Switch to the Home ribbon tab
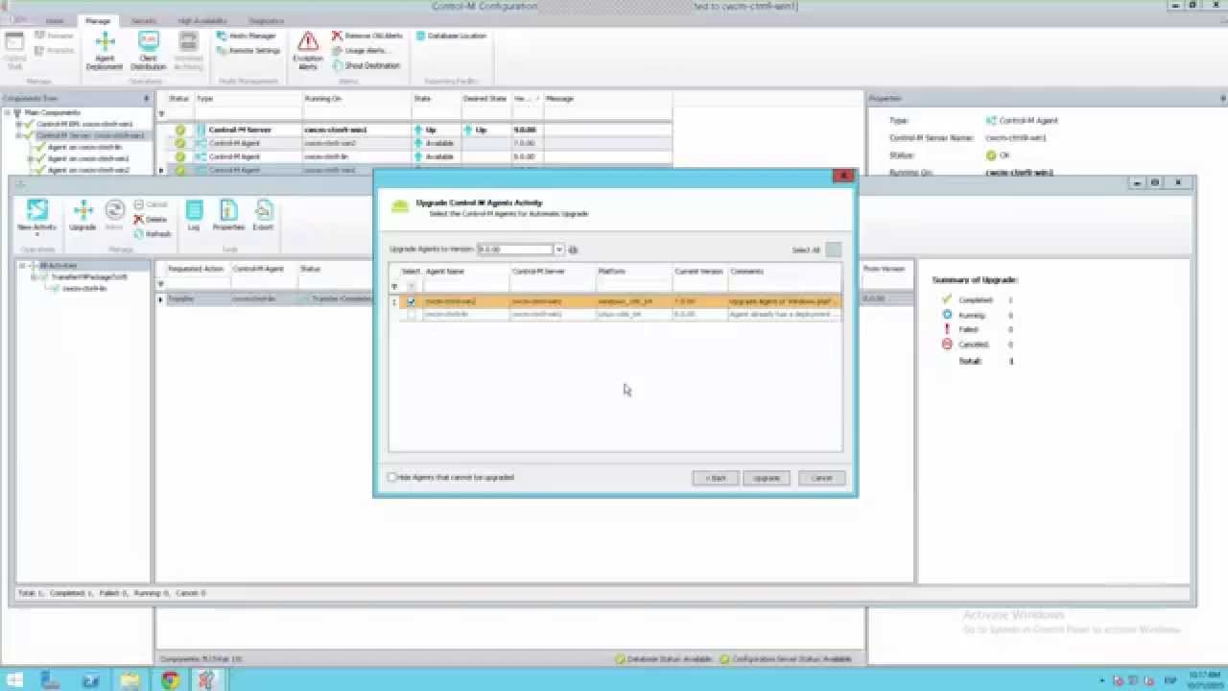The image size is (1228, 691). (x=55, y=20)
